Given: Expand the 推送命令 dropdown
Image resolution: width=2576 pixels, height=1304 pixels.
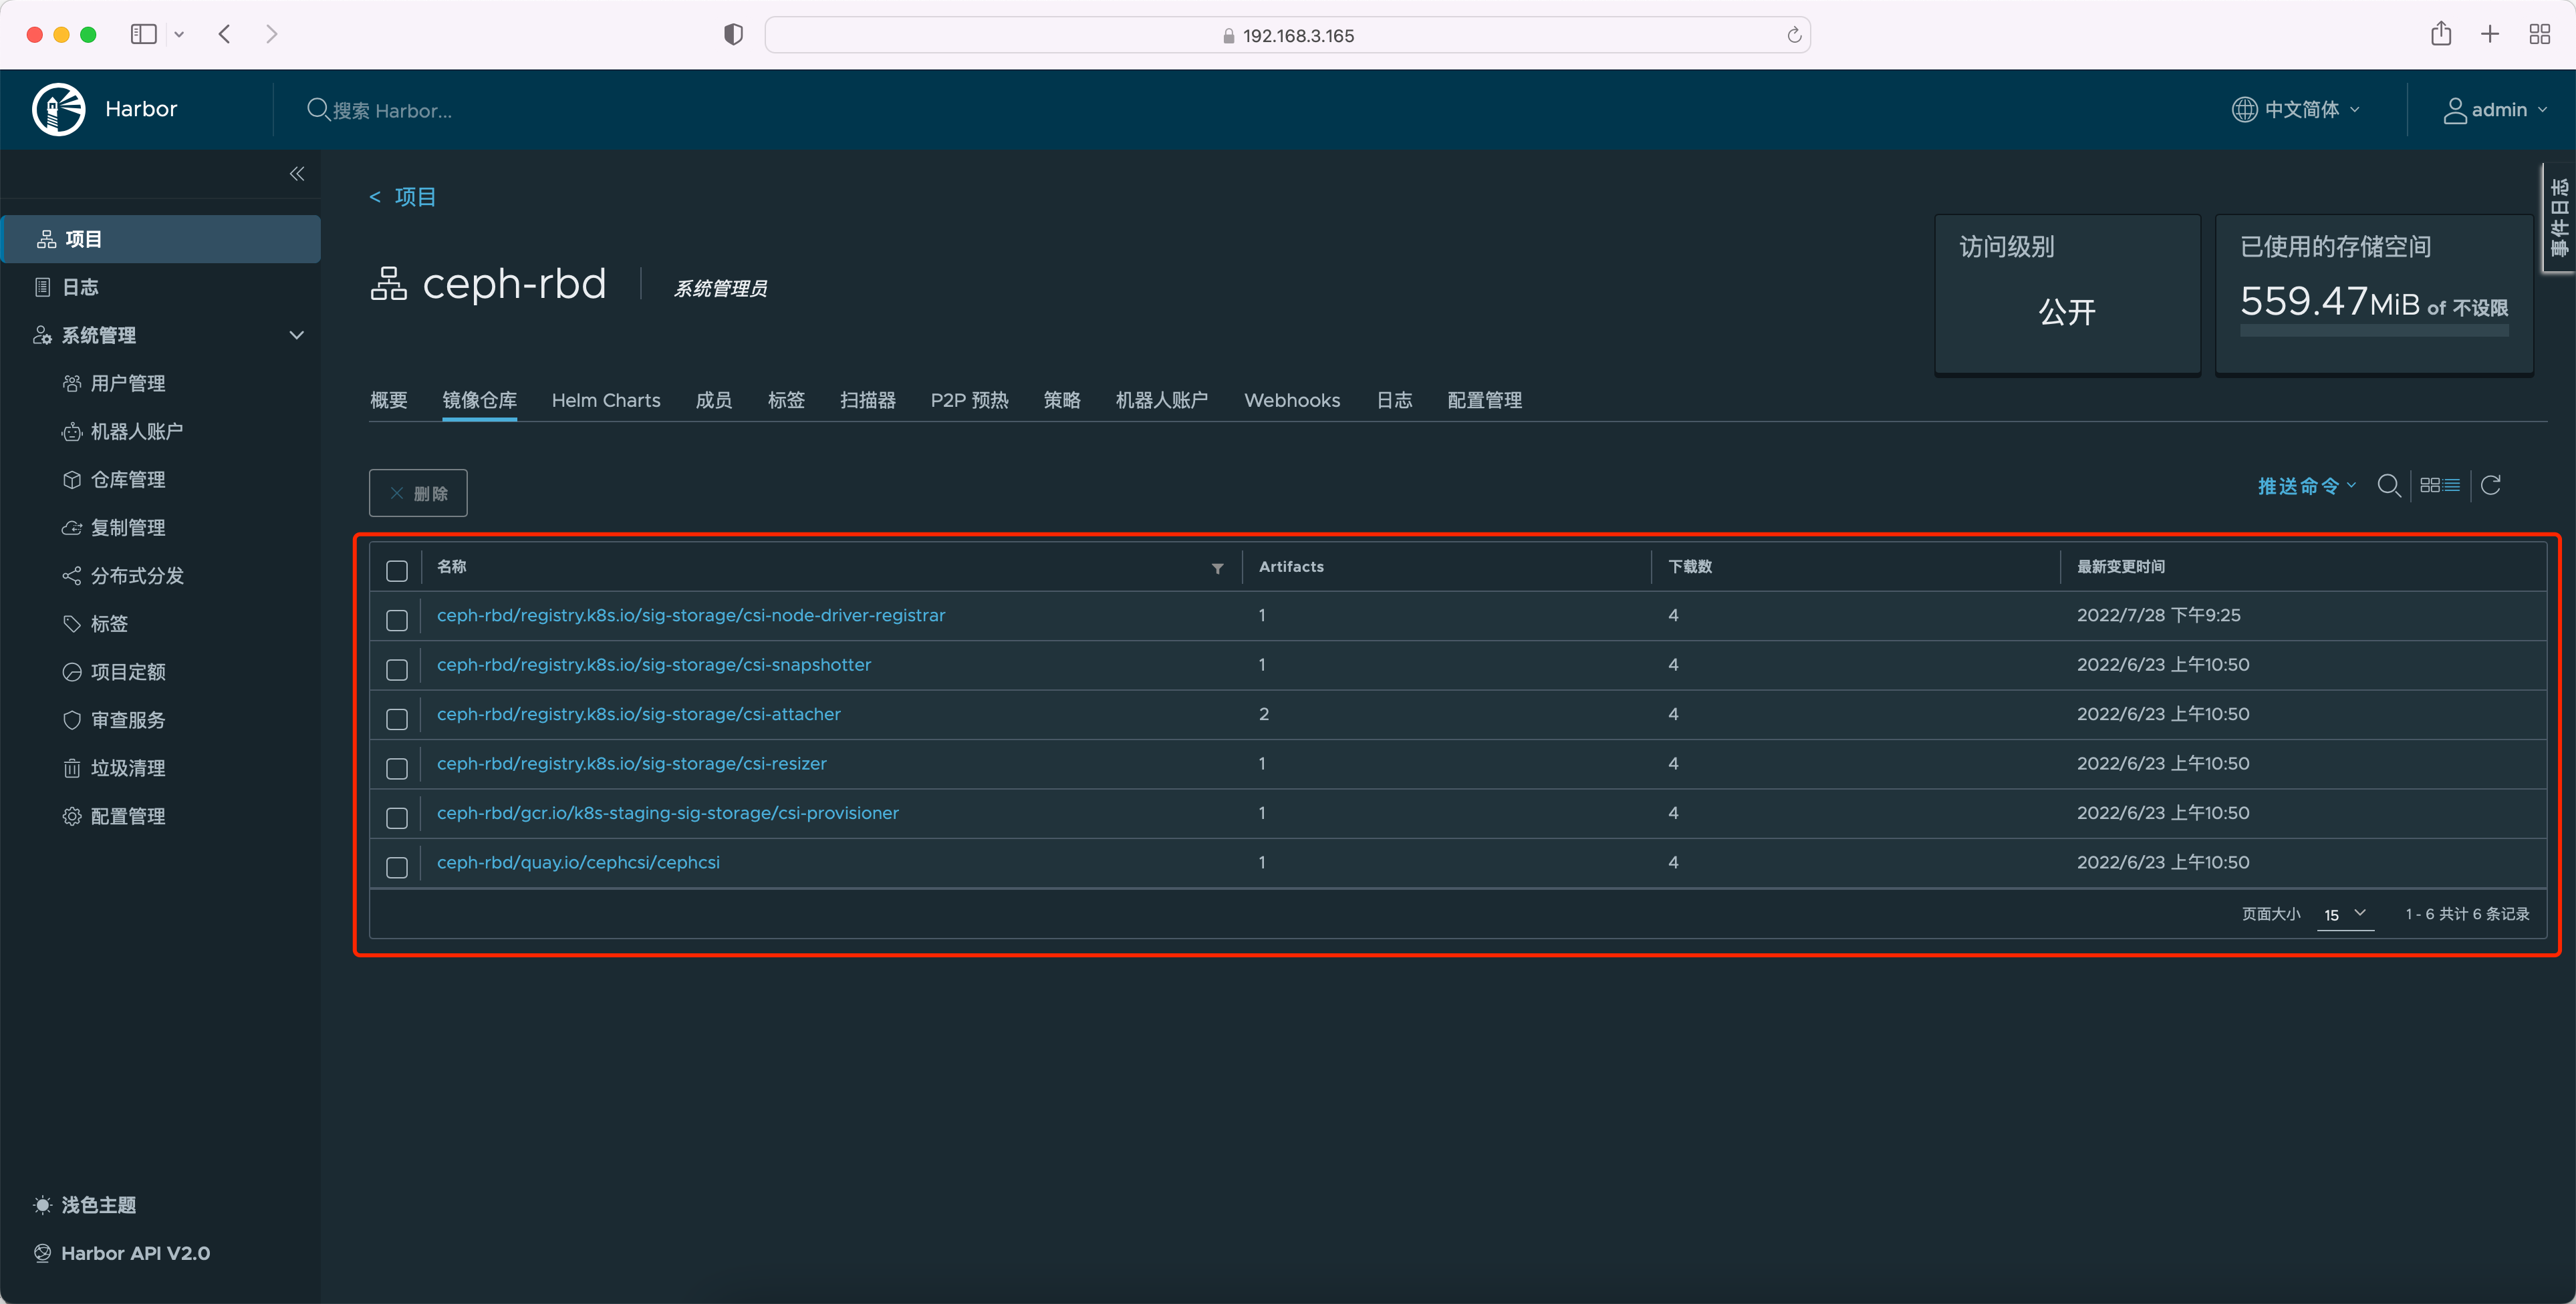Looking at the screenshot, I should [x=2307, y=486].
